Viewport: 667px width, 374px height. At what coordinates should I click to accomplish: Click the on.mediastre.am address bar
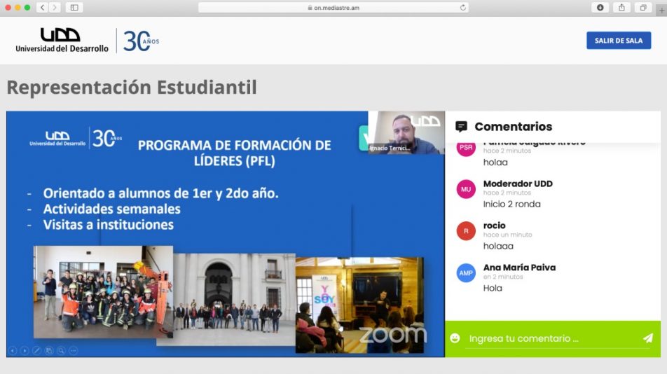pyautogui.click(x=333, y=8)
